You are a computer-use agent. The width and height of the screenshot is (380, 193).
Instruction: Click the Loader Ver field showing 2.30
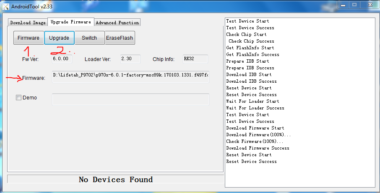(x=130, y=59)
